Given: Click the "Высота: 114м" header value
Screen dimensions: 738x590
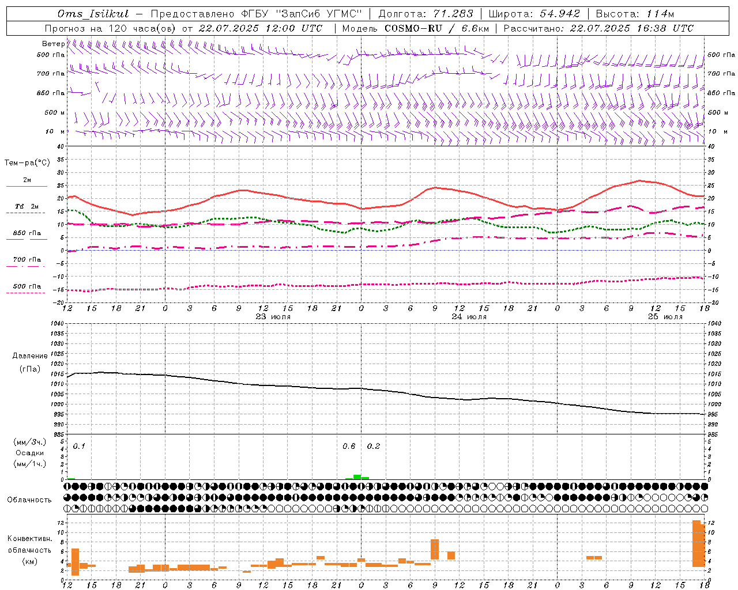Looking at the screenshot, I should [635, 14].
